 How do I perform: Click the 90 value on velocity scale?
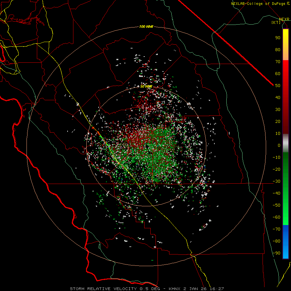pos(278,38)
